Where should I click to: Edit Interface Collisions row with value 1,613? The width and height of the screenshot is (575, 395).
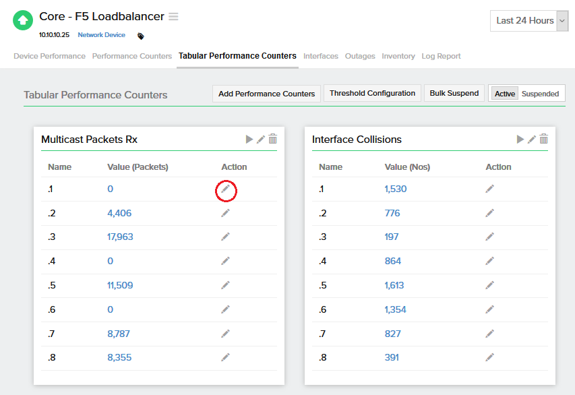[490, 285]
